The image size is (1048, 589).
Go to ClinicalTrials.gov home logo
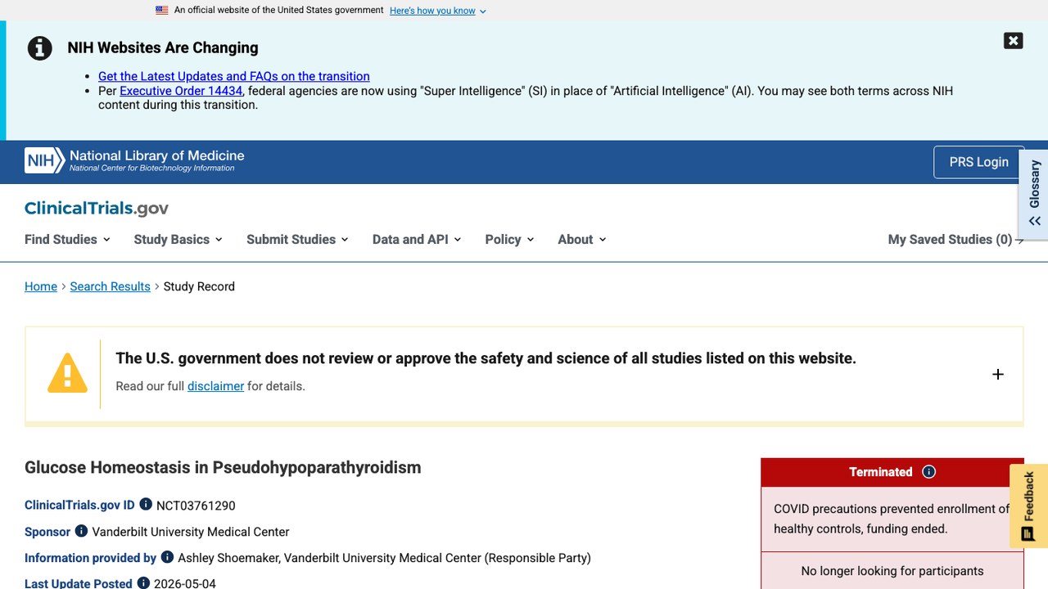pyautogui.click(x=97, y=209)
